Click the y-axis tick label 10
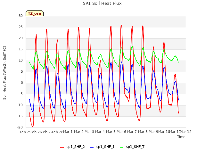The width and height of the screenshot is (205, 153). pos(20,60)
